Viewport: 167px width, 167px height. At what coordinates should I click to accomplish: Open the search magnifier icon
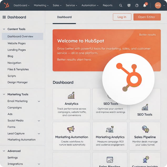coord(121,5)
